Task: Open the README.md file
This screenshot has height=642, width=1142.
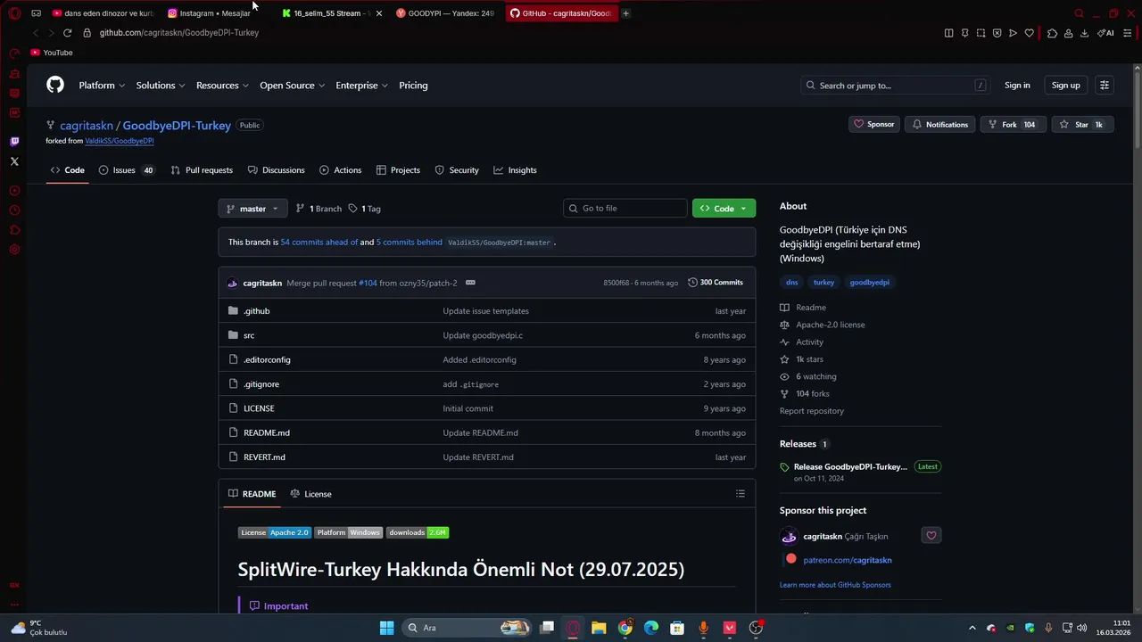Action: point(267,432)
